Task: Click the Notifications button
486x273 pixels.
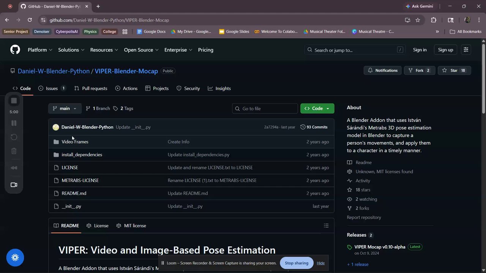Action: (x=383, y=71)
